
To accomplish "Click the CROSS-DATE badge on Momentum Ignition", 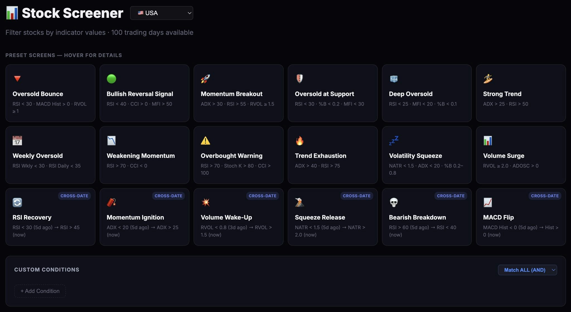I will coord(168,196).
